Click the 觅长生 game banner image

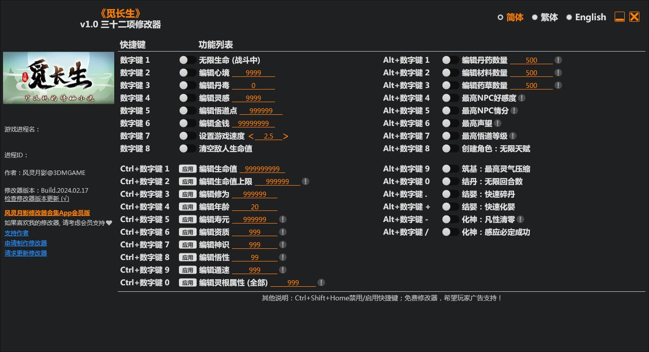[58, 77]
